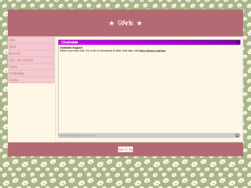Click the back to top button
The image size is (251, 188).
tap(125, 149)
